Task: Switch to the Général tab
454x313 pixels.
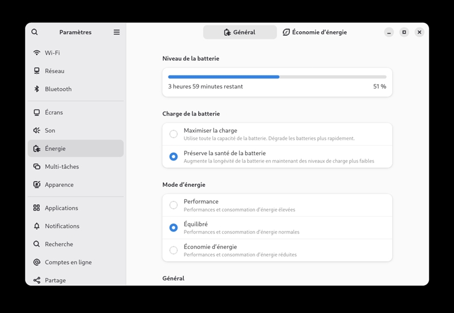Action: pos(239,32)
